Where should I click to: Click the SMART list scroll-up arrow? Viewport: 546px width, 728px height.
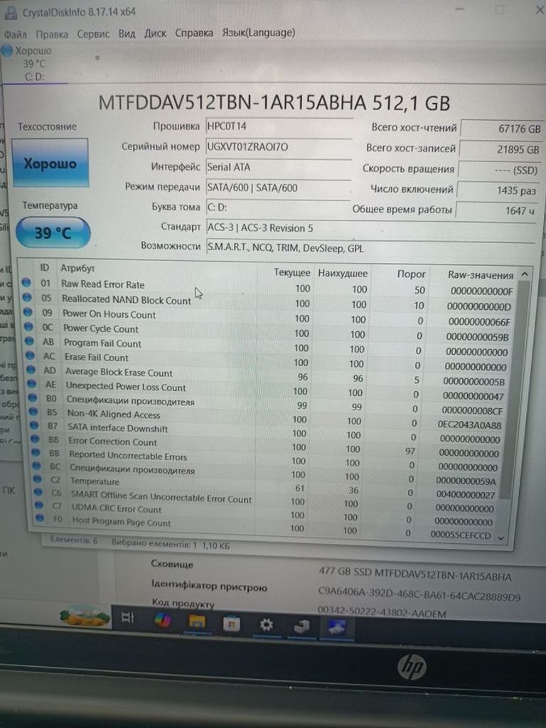click(x=525, y=274)
